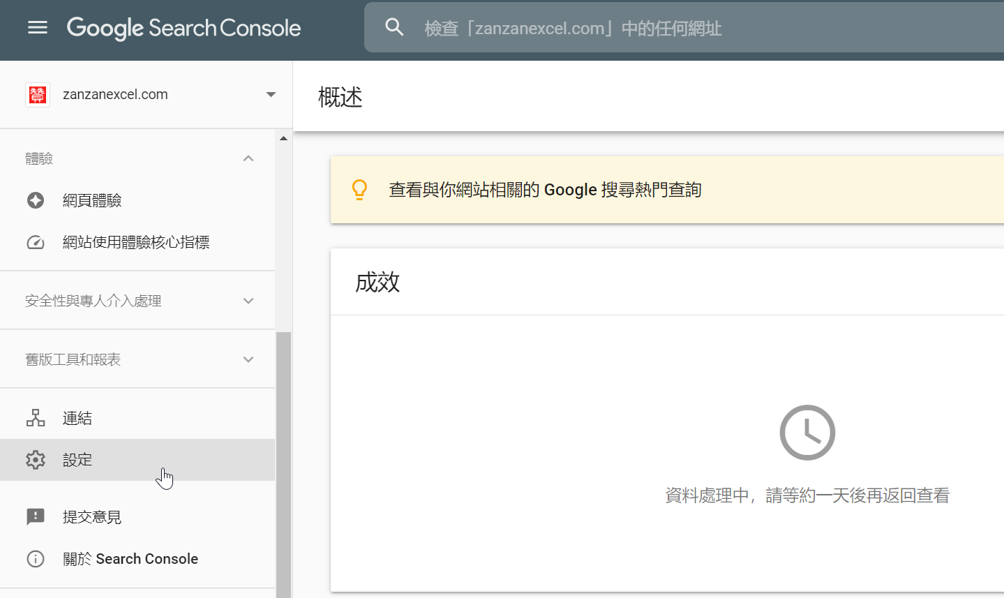The width and height of the screenshot is (1004, 598).
Task: Click the sidebar scrollbar thumb
Action: pos(283,465)
